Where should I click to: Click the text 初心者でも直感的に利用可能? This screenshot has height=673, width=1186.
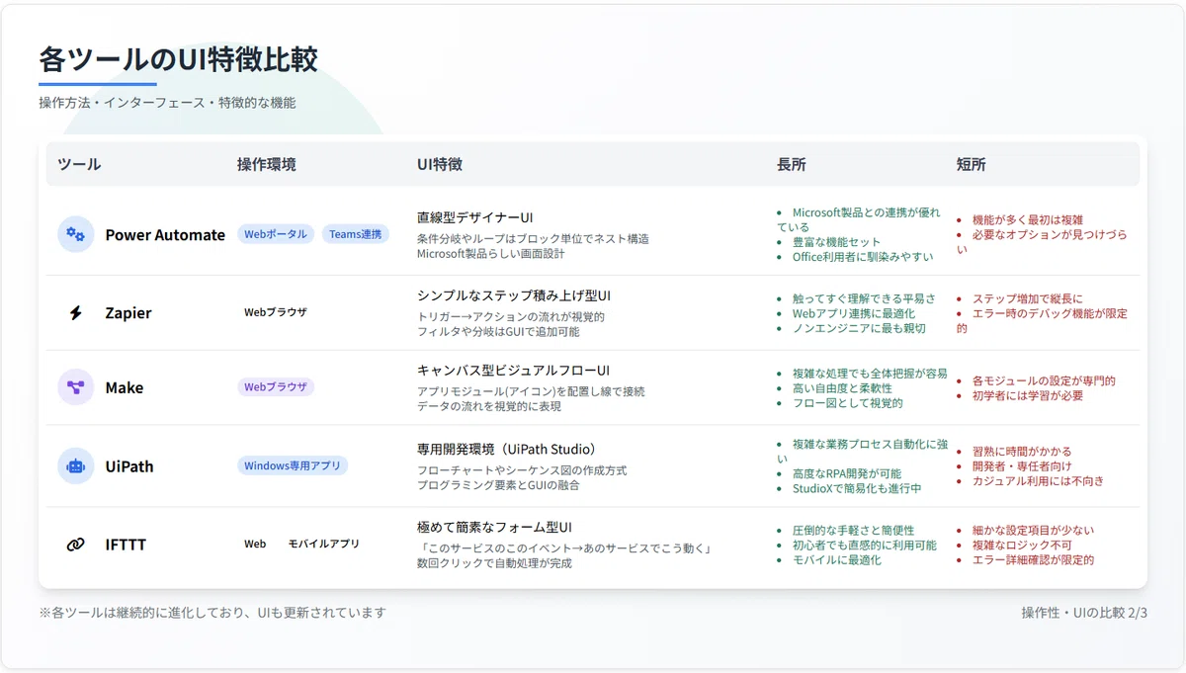[x=865, y=546]
